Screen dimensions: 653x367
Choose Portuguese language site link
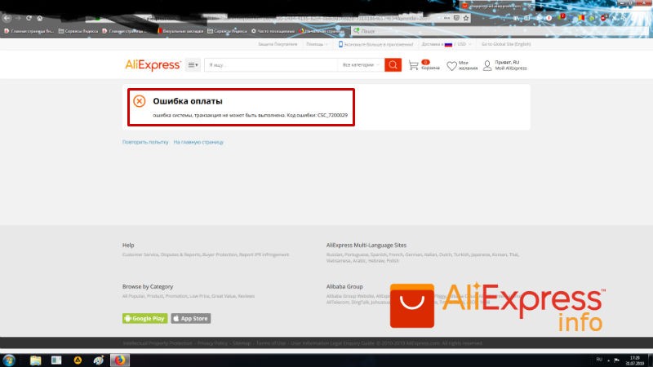point(356,254)
